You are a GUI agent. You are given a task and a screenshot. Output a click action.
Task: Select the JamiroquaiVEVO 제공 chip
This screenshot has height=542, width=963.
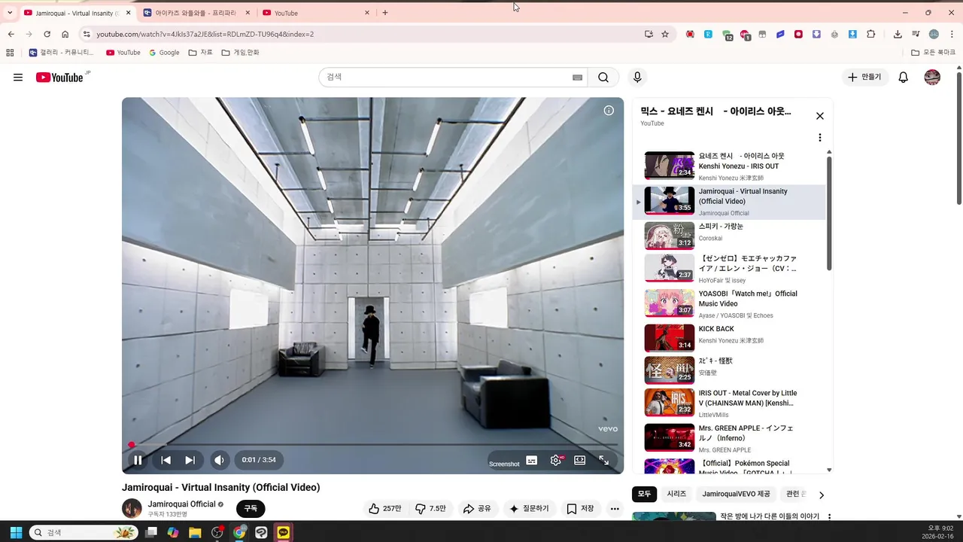point(736,494)
